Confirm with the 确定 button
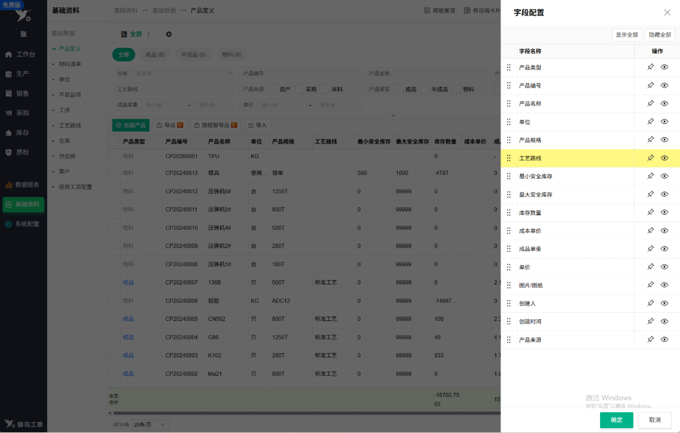Screen dimensions: 680x433 coord(616,420)
